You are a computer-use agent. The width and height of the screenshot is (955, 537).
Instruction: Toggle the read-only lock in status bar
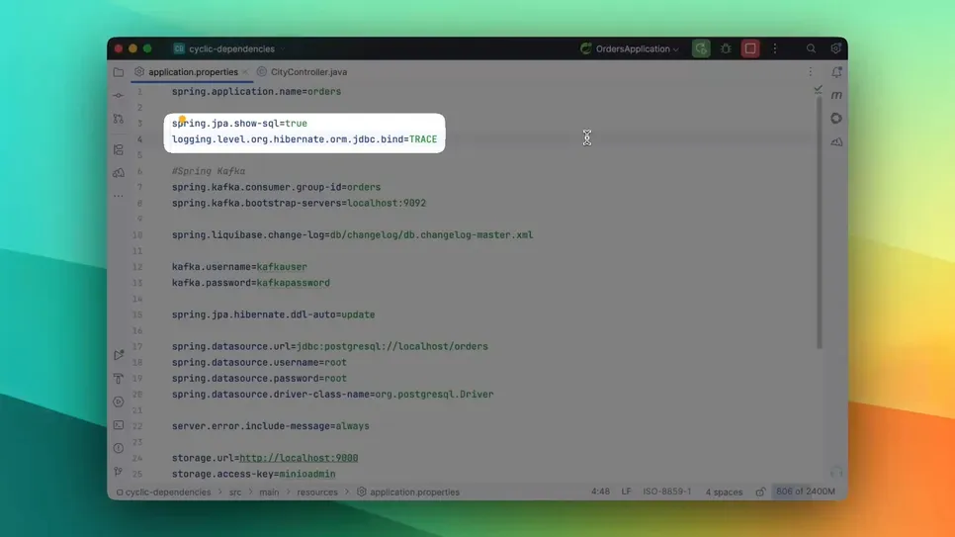point(760,492)
